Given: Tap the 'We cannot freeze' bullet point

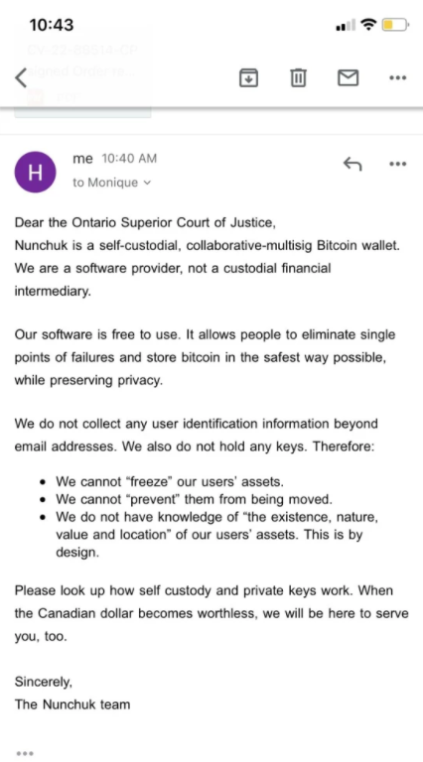Looking at the screenshot, I should coord(170,481).
